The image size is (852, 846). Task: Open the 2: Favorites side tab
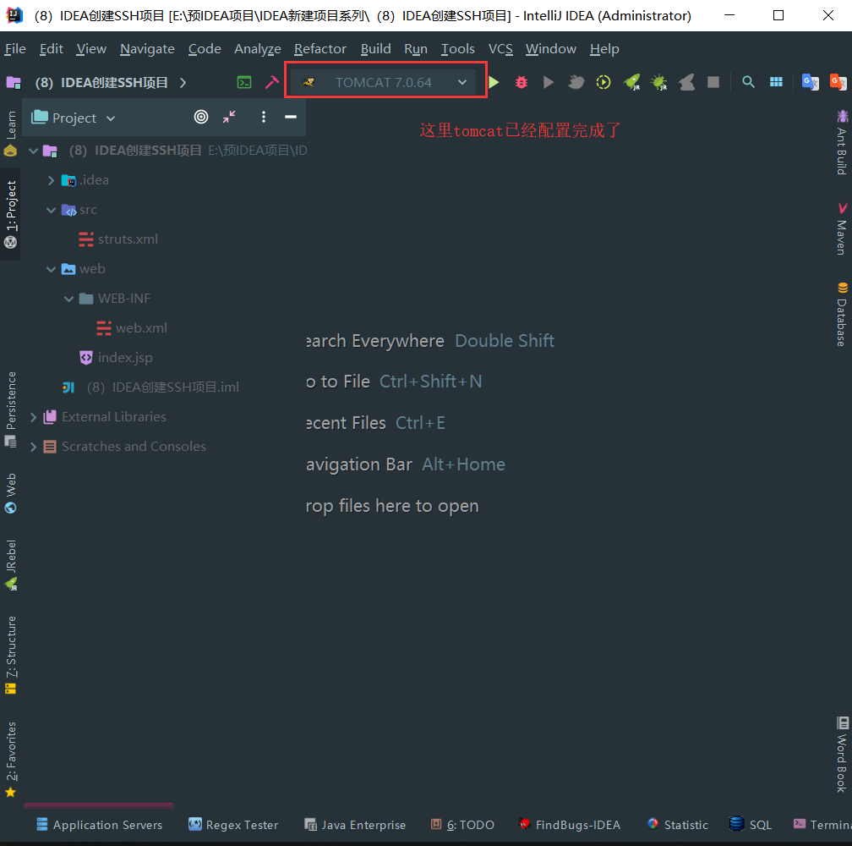[x=10, y=759]
